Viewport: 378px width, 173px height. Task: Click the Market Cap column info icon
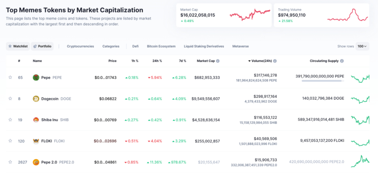[218, 61]
